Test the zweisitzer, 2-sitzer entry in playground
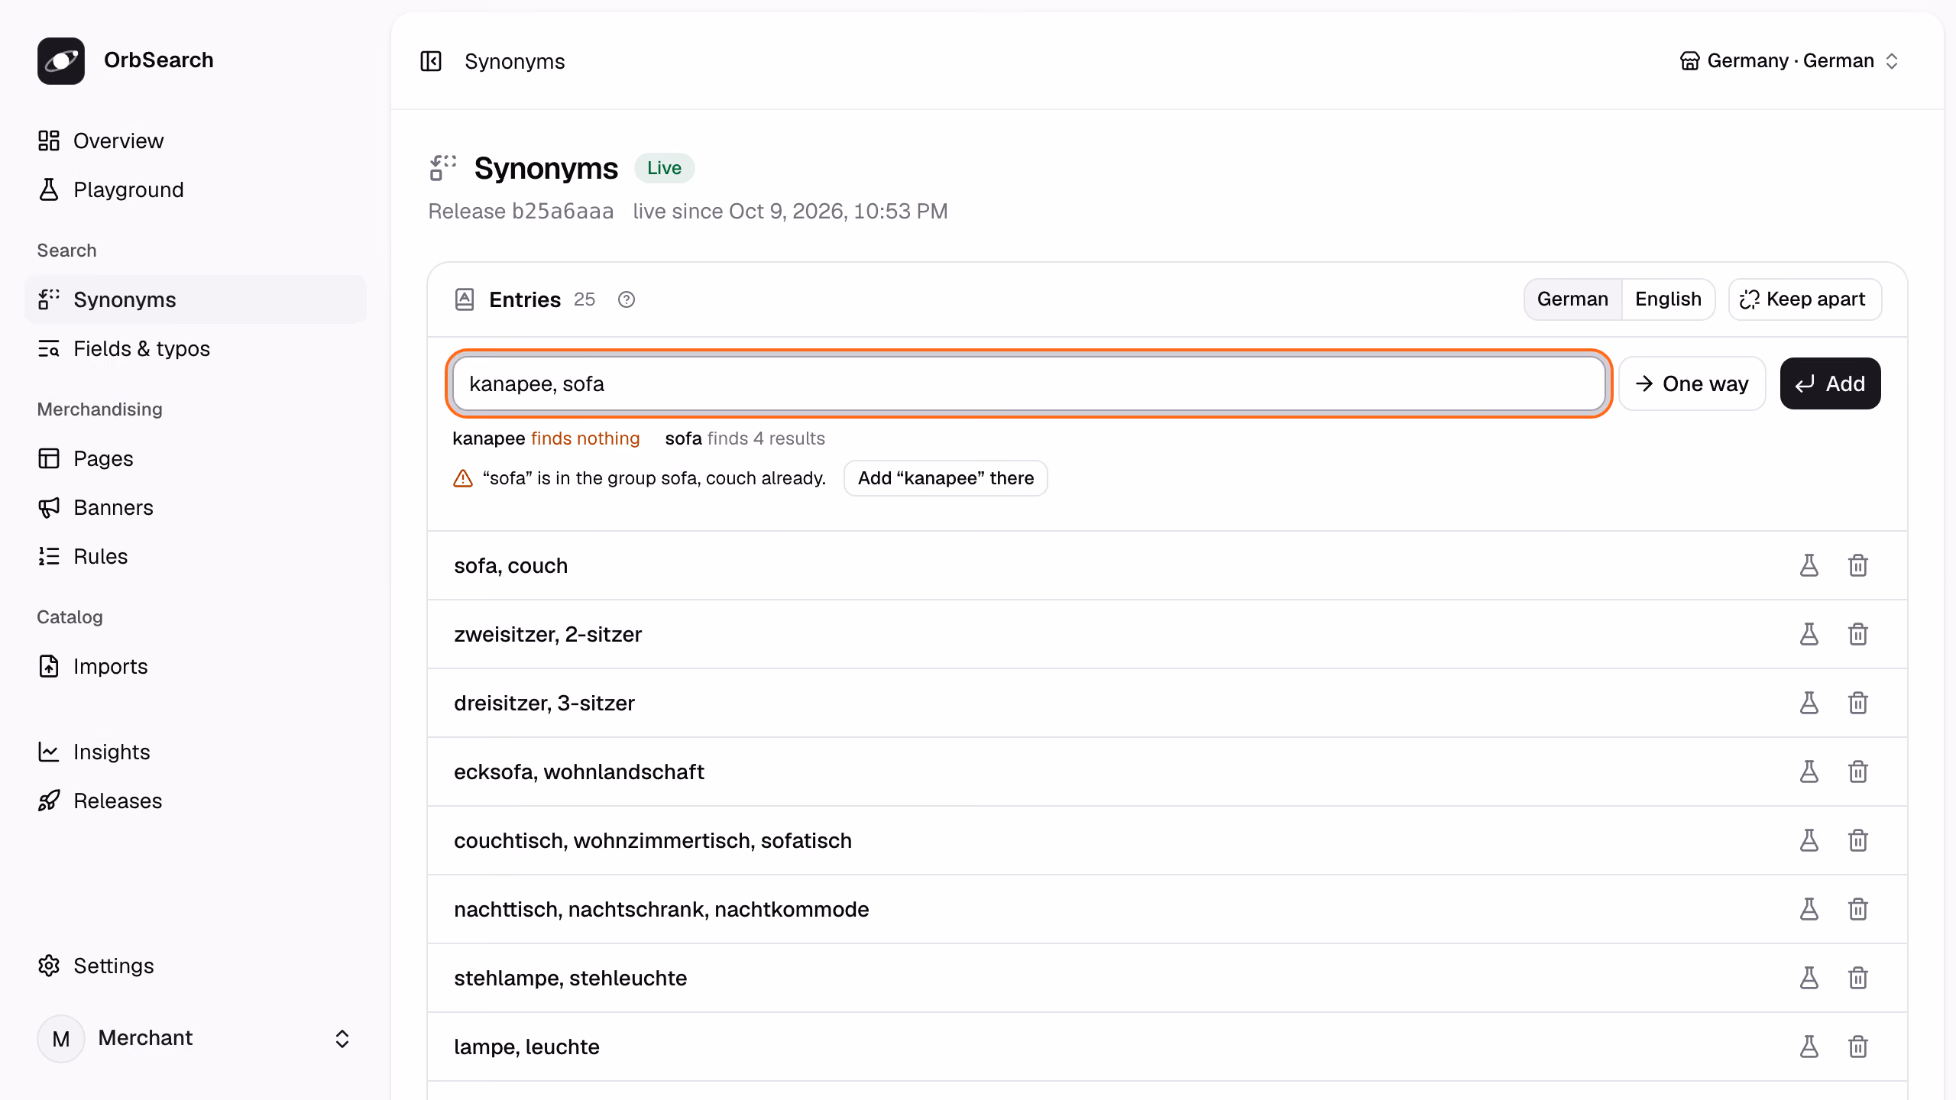Image resolution: width=1956 pixels, height=1100 pixels. (1809, 634)
